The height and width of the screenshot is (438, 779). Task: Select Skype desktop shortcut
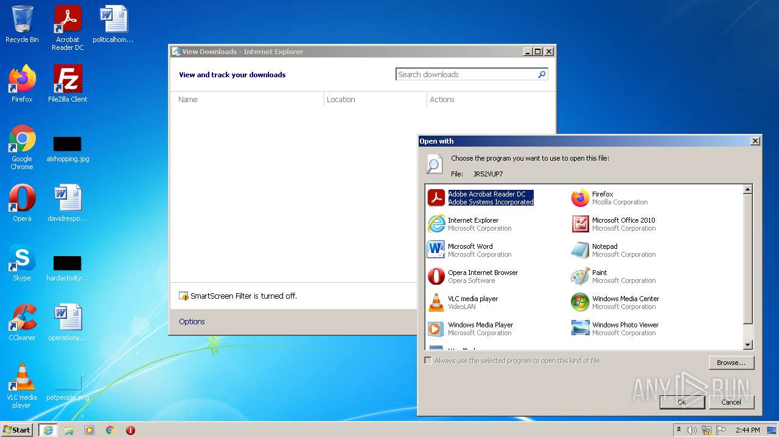(22, 263)
